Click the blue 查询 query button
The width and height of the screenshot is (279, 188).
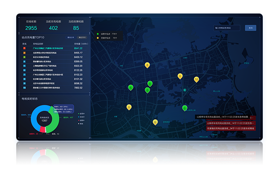tap(251, 28)
